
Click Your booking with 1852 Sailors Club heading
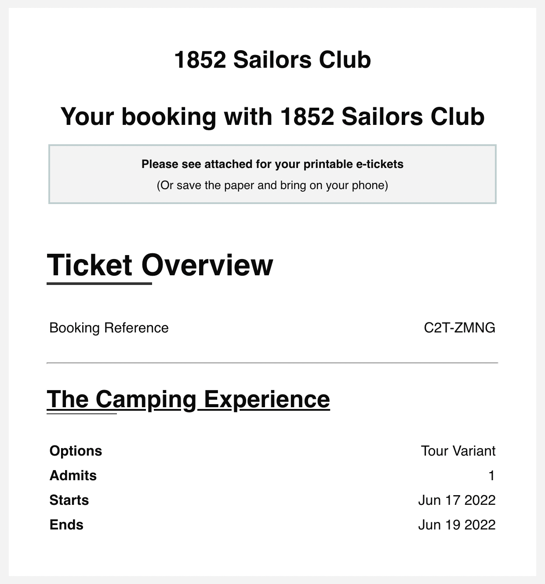272,117
